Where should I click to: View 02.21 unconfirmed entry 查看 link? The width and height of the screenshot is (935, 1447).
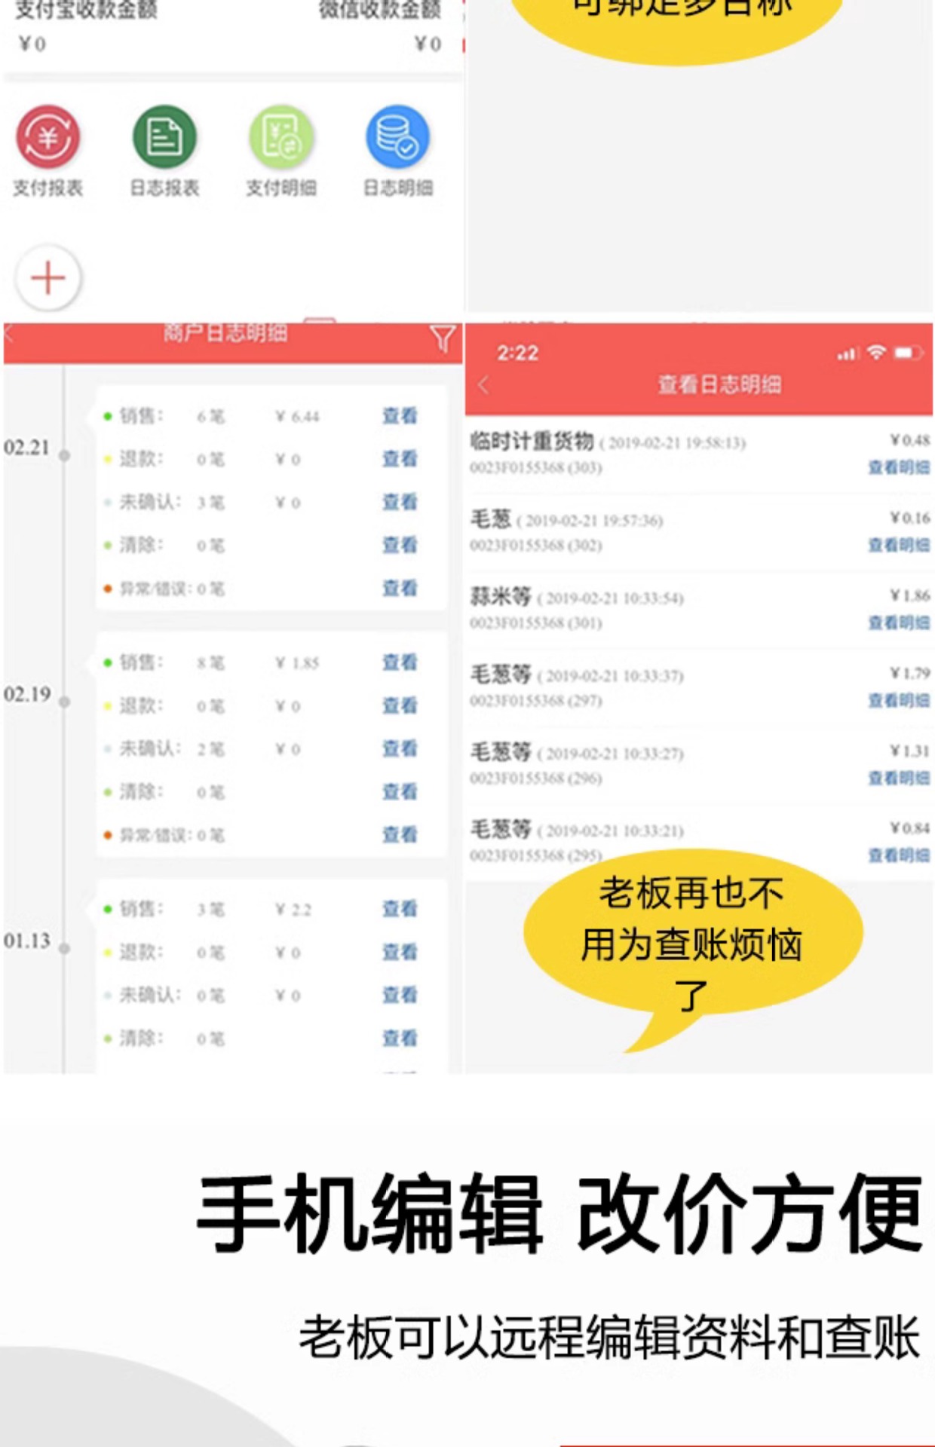click(x=400, y=502)
